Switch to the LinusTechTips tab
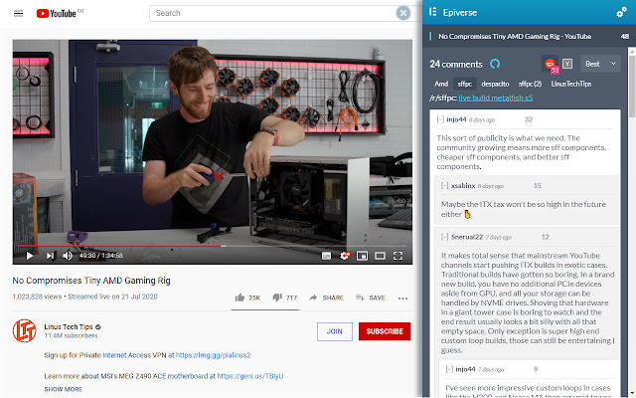Image resolution: width=636 pixels, height=398 pixels. [x=571, y=84]
